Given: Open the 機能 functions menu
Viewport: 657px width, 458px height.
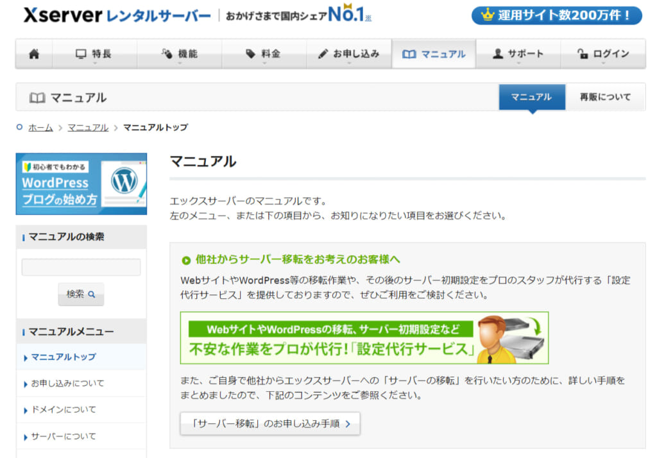Looking at the screenshot, I should [x=180, y=54].
